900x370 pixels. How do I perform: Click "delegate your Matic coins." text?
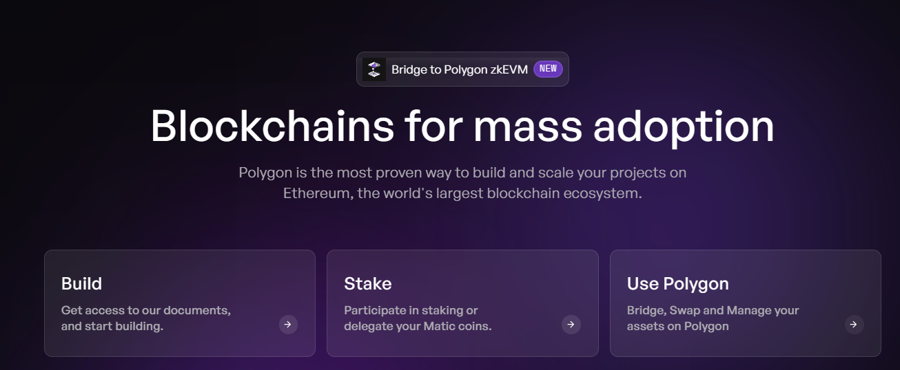pos(418,326)
